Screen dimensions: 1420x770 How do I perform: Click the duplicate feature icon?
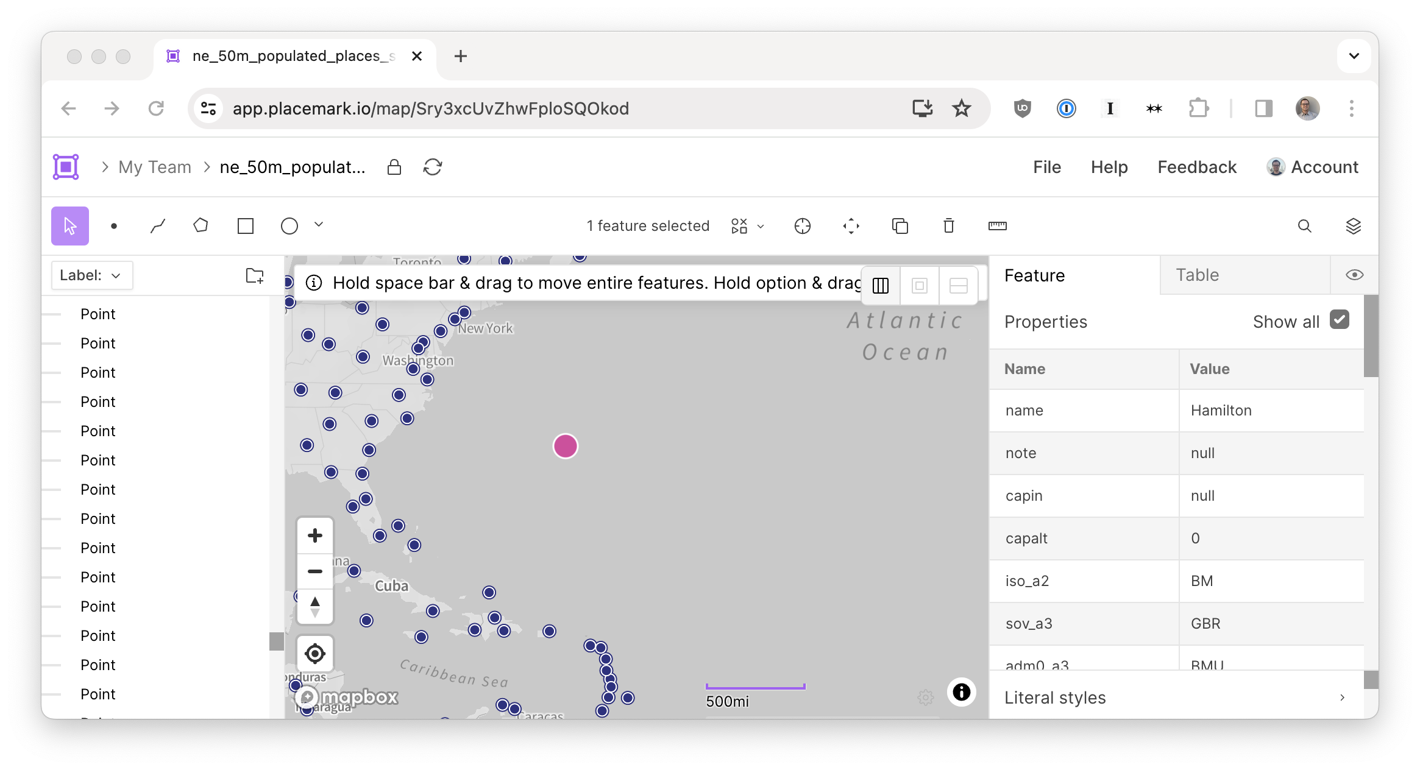click(x=900, y=225)
